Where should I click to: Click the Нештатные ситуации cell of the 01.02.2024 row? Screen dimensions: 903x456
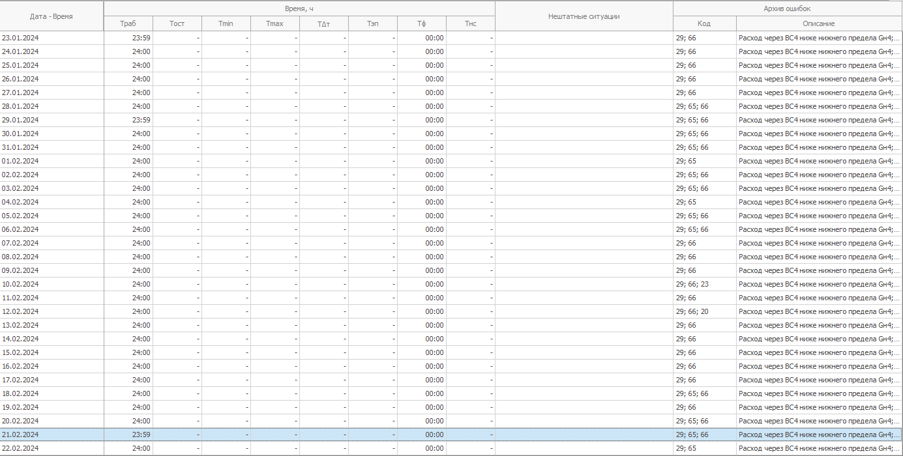pos(584,161)
